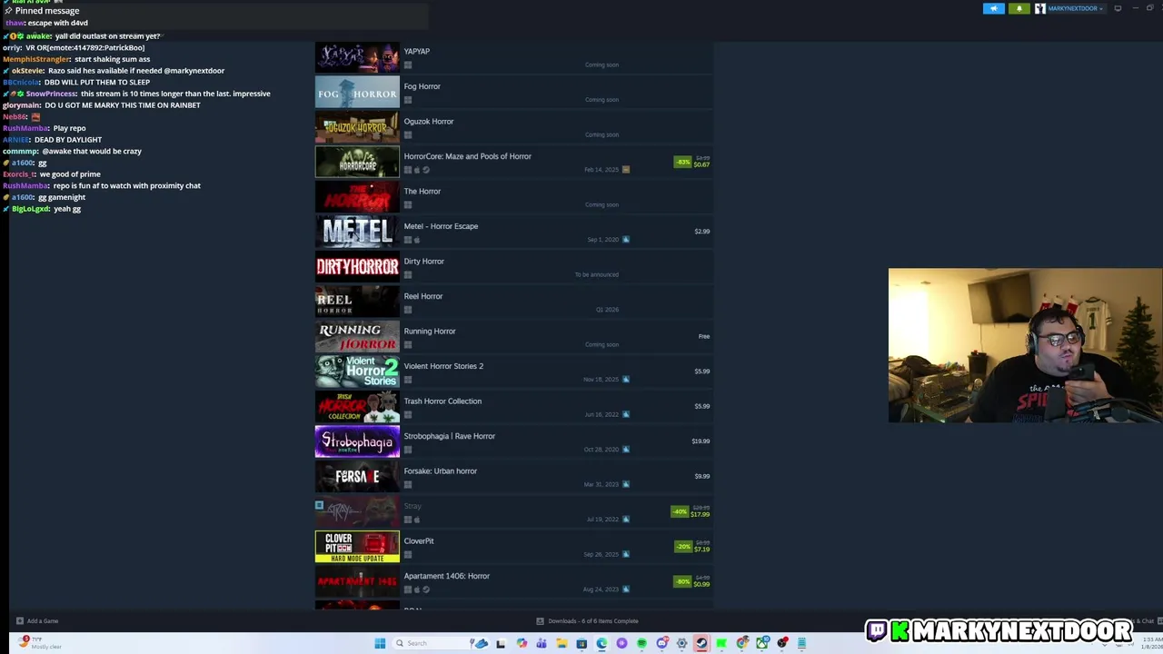Switch to Steam taskbar icon
Image resolution: width=1163 pixels, height=654 pixels.
point(701,643)
